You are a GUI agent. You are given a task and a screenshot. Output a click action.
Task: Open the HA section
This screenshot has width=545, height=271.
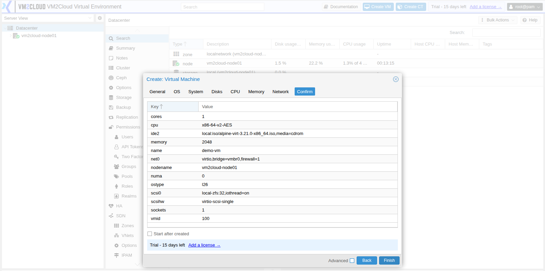[x=119, y=206]
